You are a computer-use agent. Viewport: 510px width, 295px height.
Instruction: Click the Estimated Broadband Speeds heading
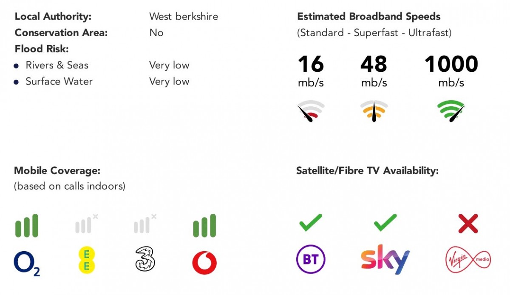click(368, 17)
